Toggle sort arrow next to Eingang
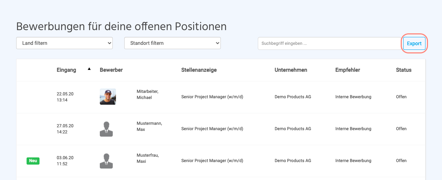The image size is (442, 180). pos(89,69)
